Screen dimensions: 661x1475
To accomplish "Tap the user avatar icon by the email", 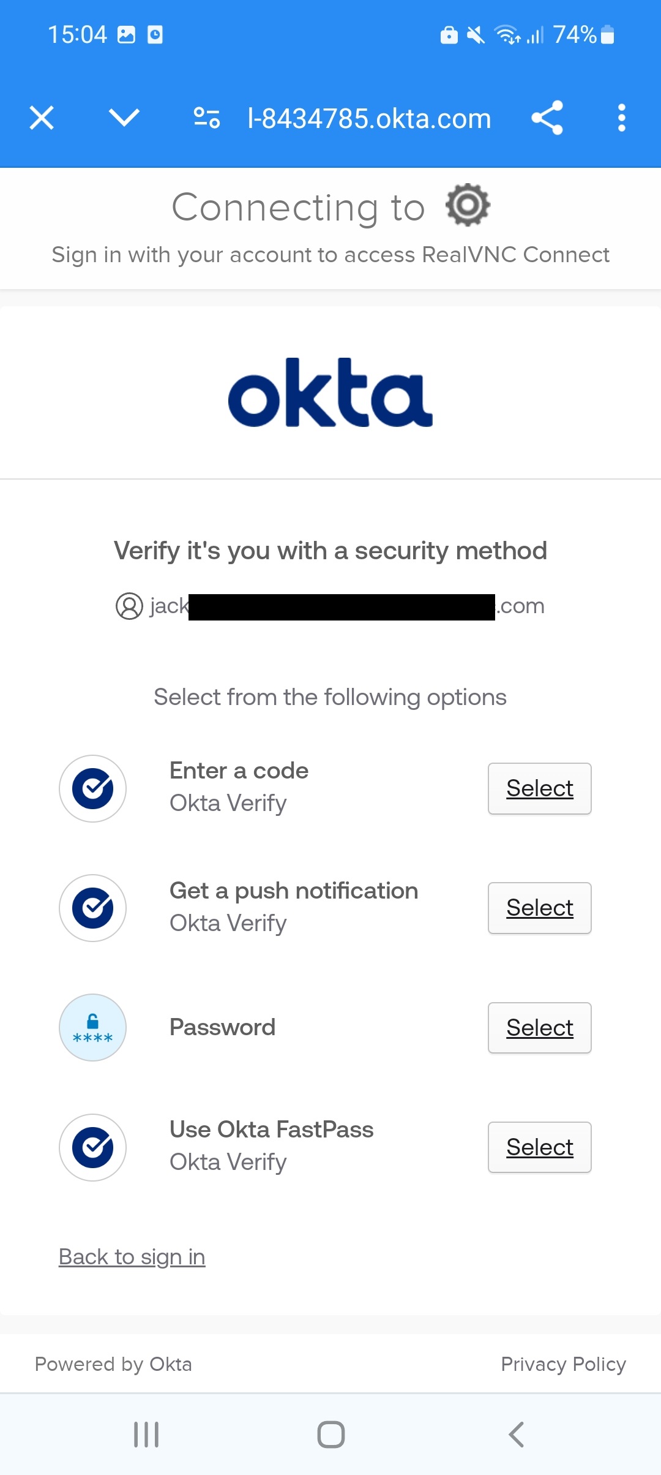I will [129, 606].
